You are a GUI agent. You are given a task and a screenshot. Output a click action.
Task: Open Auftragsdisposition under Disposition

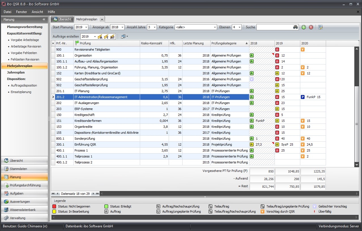24,85
